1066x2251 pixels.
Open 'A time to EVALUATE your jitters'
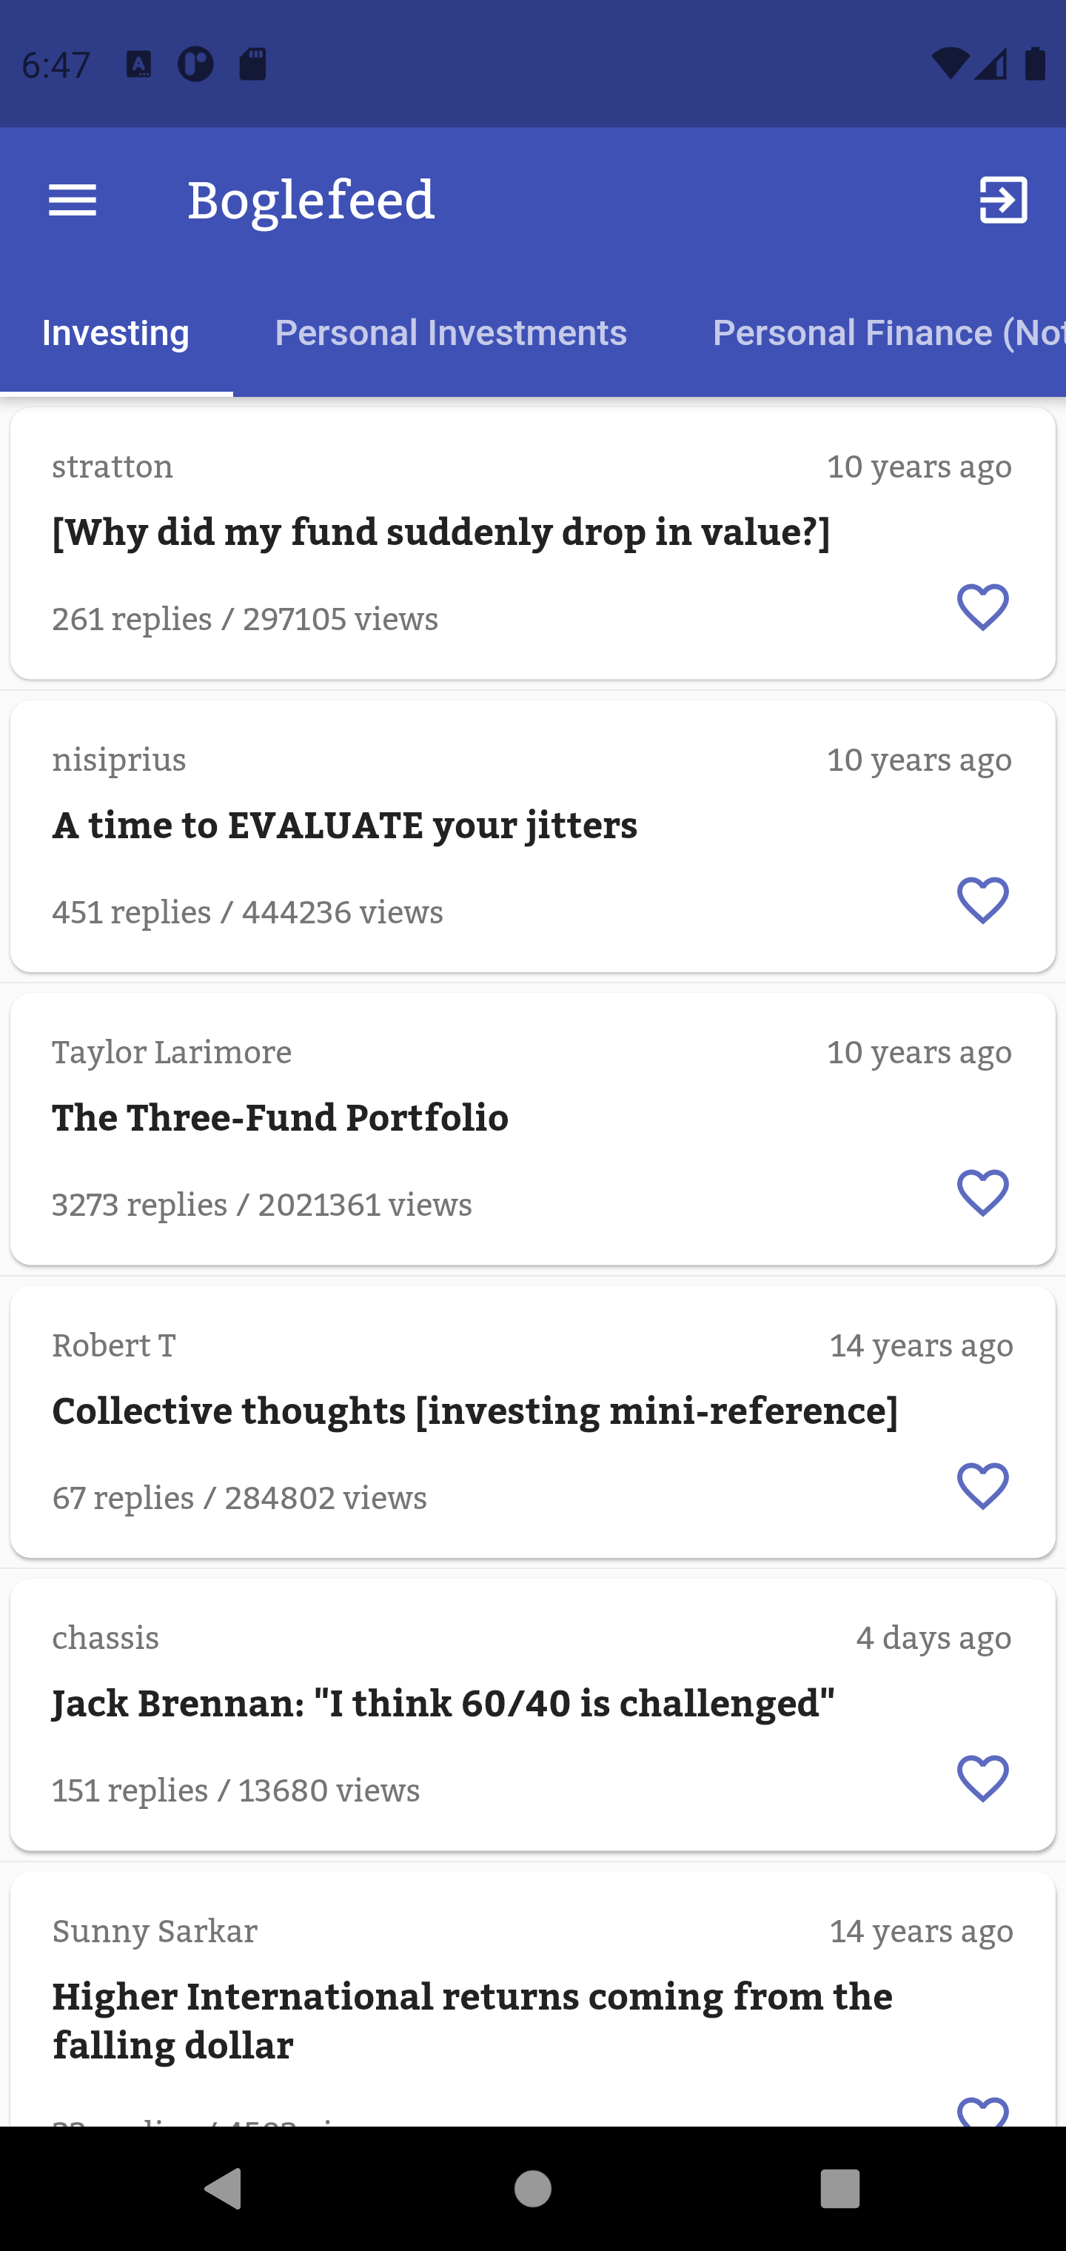[344, 825]
